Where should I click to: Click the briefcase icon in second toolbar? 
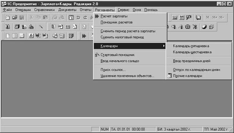pyautogui.click(x=188, y=27)
